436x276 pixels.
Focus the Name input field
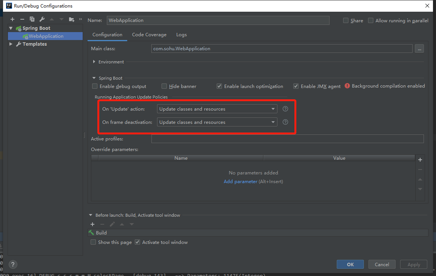(x=218, y=20)
